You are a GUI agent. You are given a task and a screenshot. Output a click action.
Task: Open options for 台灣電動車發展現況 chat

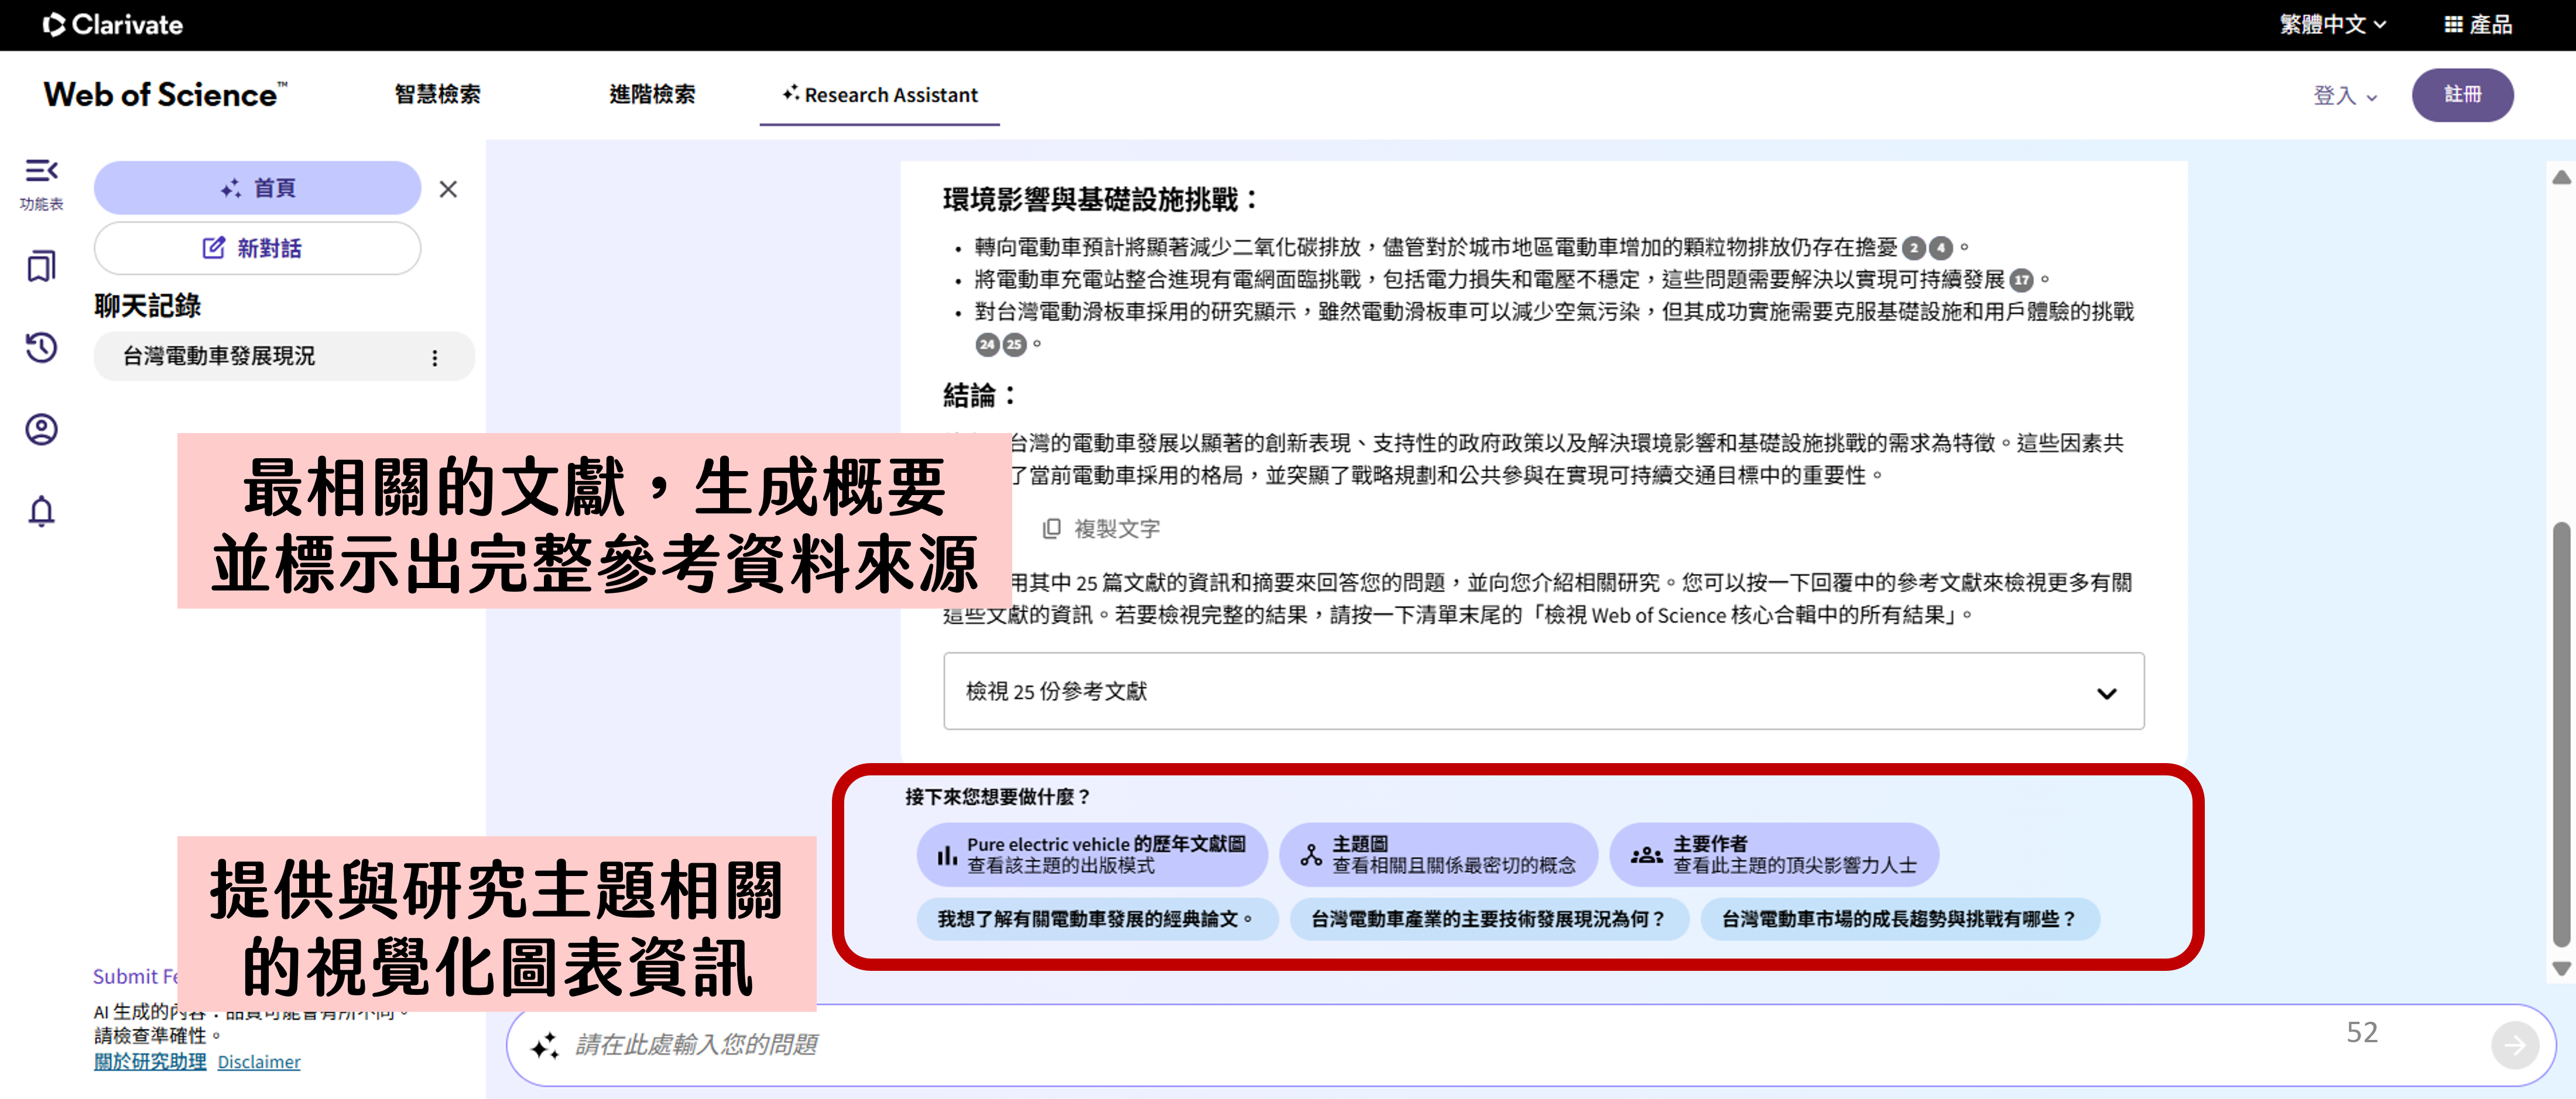coord(434,357)
